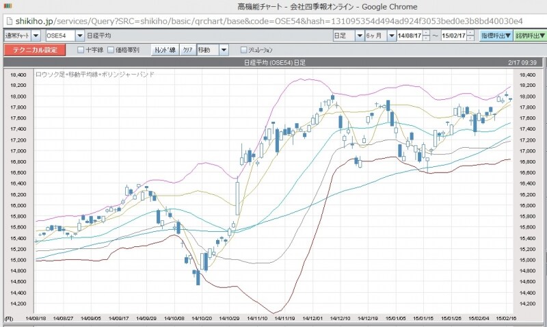This screenshot has width=547, height=327.
Task: Open the 通常チャート chart type dropdown
Action: tap(36, 35)
